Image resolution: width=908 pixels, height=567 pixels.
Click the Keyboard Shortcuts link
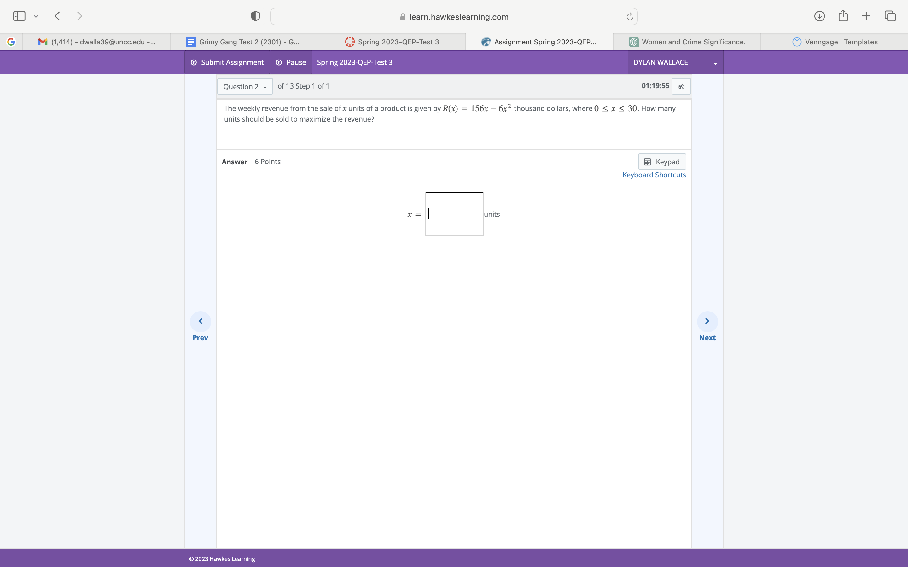[x=654, y=175]
